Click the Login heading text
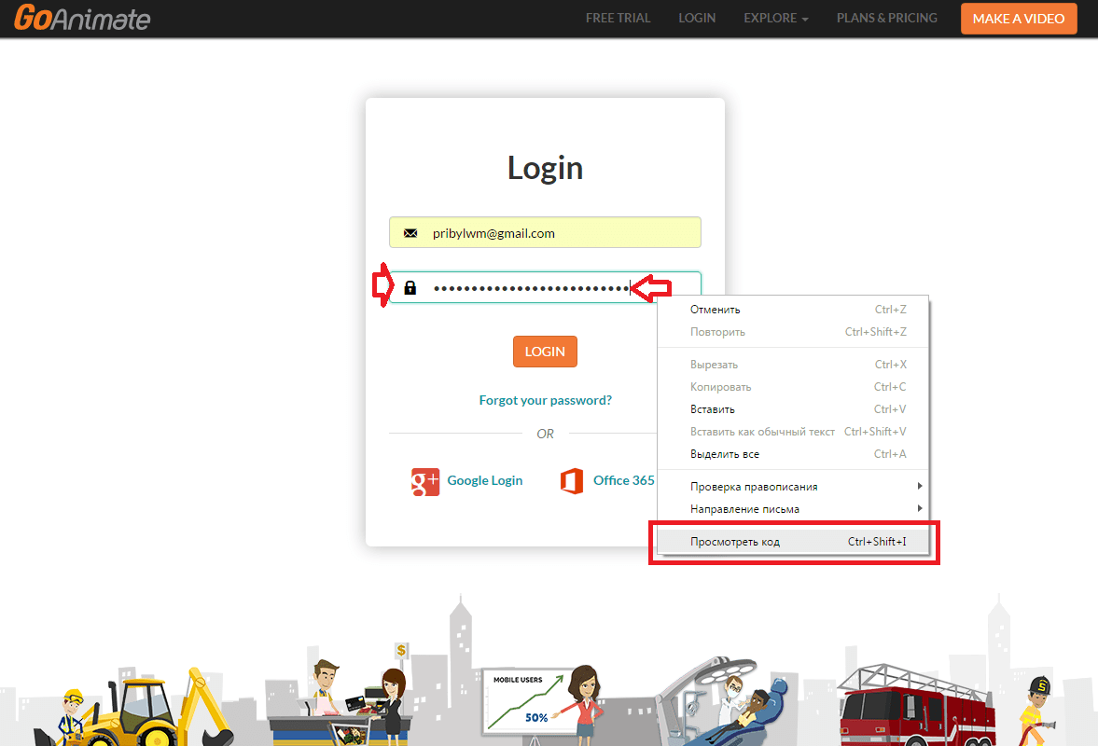Image resolution: width=1098 pixels, height=746 pixels. coord(545,168)
